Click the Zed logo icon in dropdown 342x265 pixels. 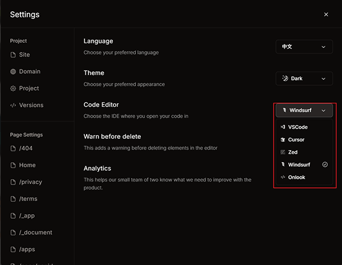coord(283,152)
